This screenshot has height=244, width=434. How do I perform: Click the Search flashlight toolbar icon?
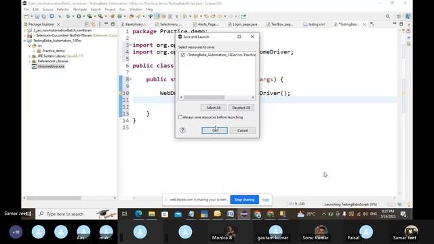click(138, 16)
